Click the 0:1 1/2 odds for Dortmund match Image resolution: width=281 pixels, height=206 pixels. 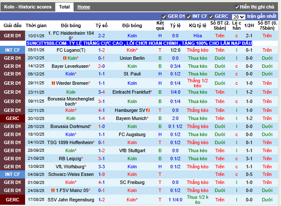click(175, 126)
